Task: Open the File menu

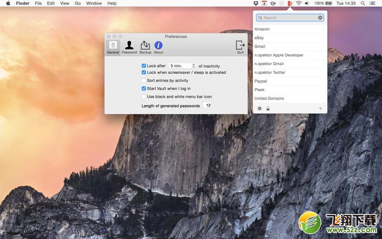Action: pos(38,3)
